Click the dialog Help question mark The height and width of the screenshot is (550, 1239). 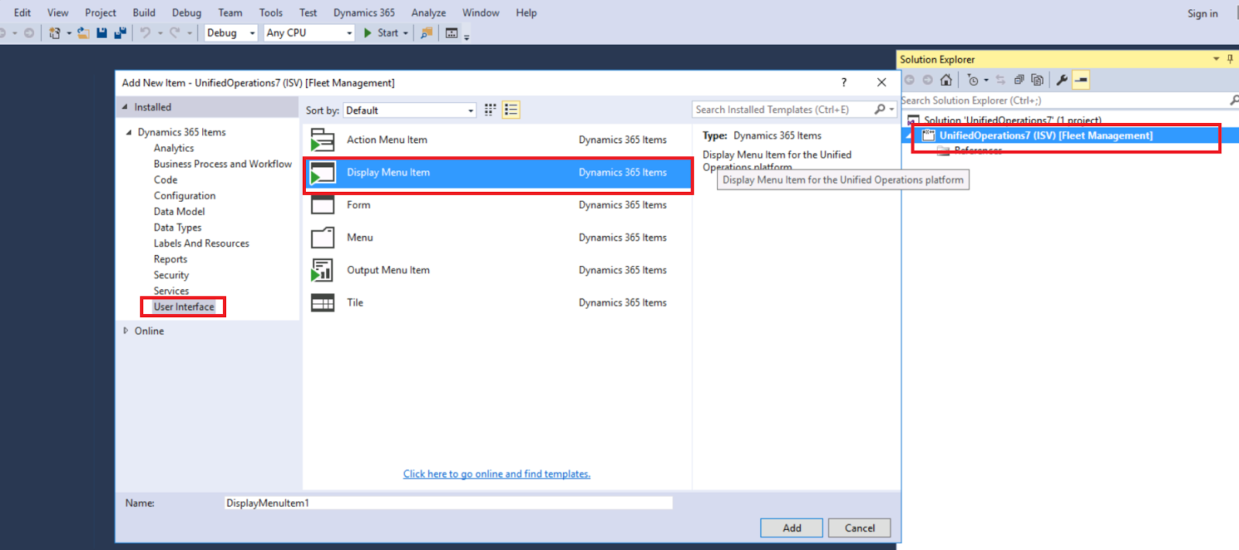point(844,82)
